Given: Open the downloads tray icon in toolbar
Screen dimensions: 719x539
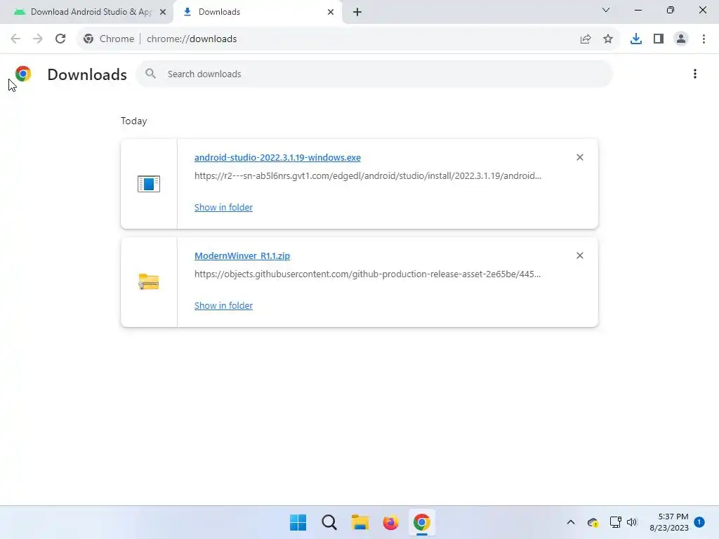Looking at the screenshot, I should [x=636, y=39].
